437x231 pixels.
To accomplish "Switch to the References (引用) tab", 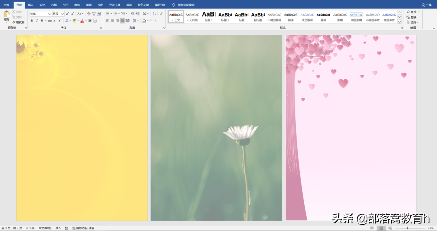I will 66,5.
